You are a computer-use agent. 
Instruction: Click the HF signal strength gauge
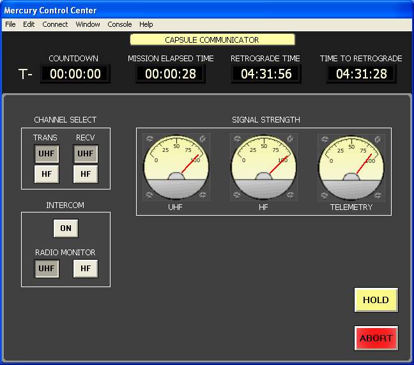point(263,167)
